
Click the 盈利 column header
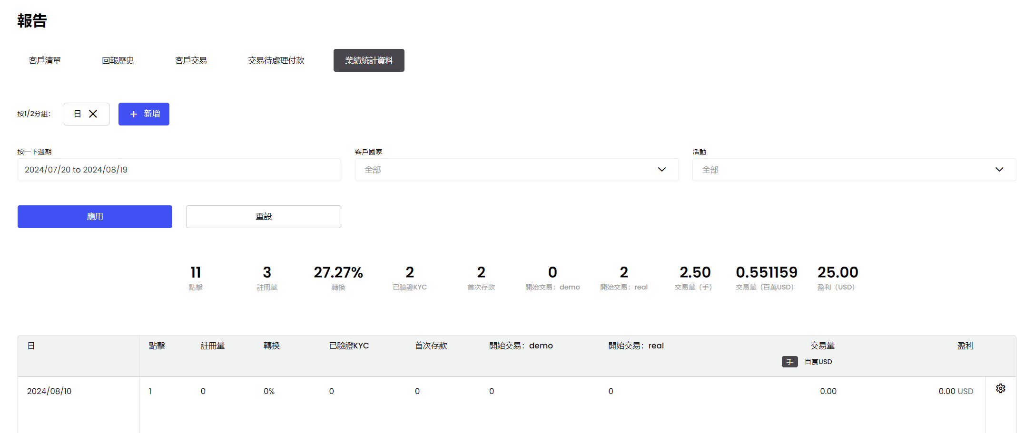pyautogui.click(x=965, y=346)
